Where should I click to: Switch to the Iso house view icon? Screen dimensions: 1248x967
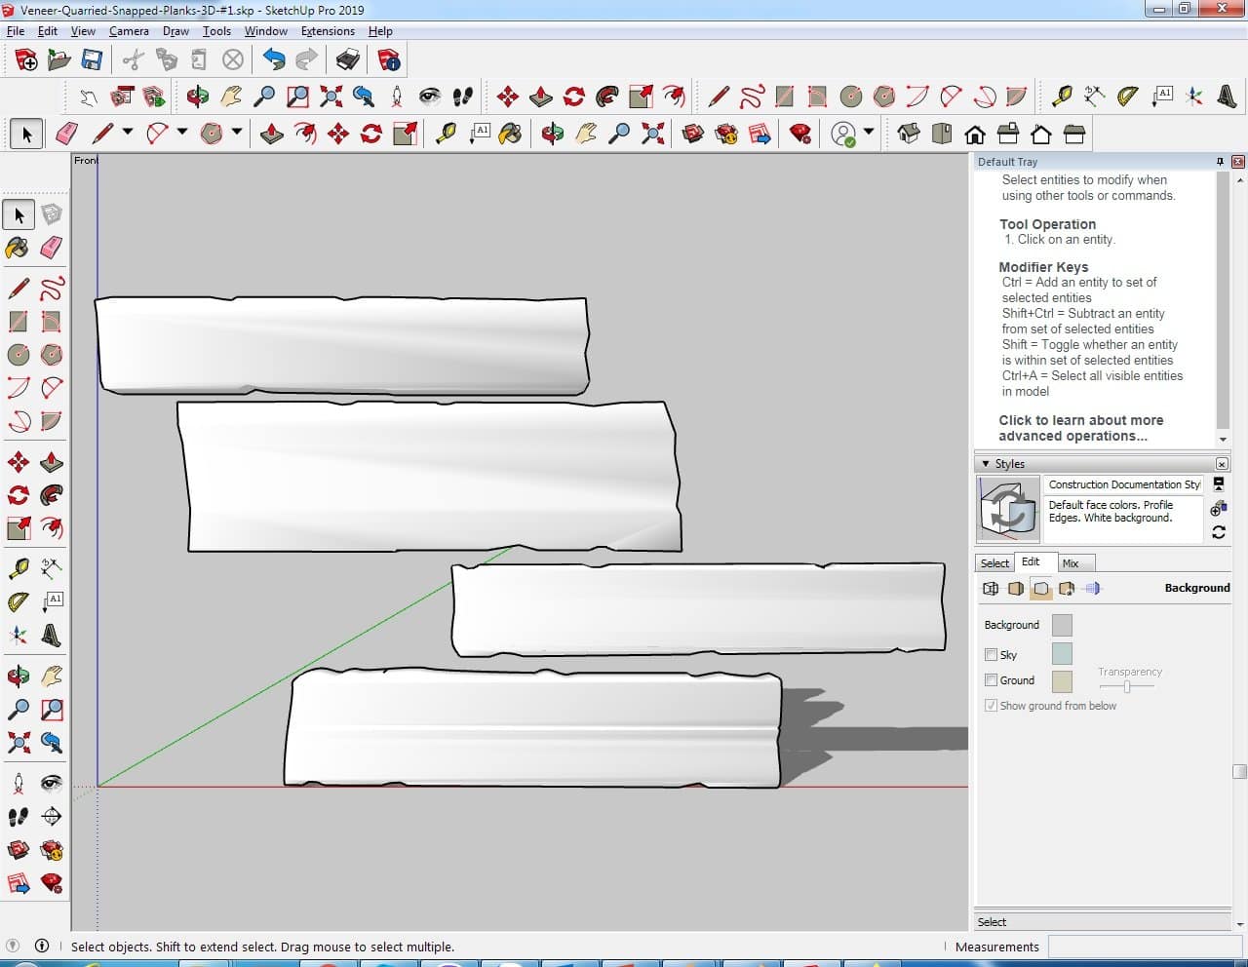908,134
